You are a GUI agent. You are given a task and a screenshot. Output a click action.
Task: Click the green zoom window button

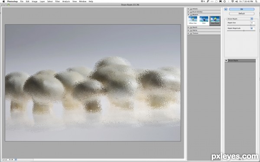click(x=9, y=5)
